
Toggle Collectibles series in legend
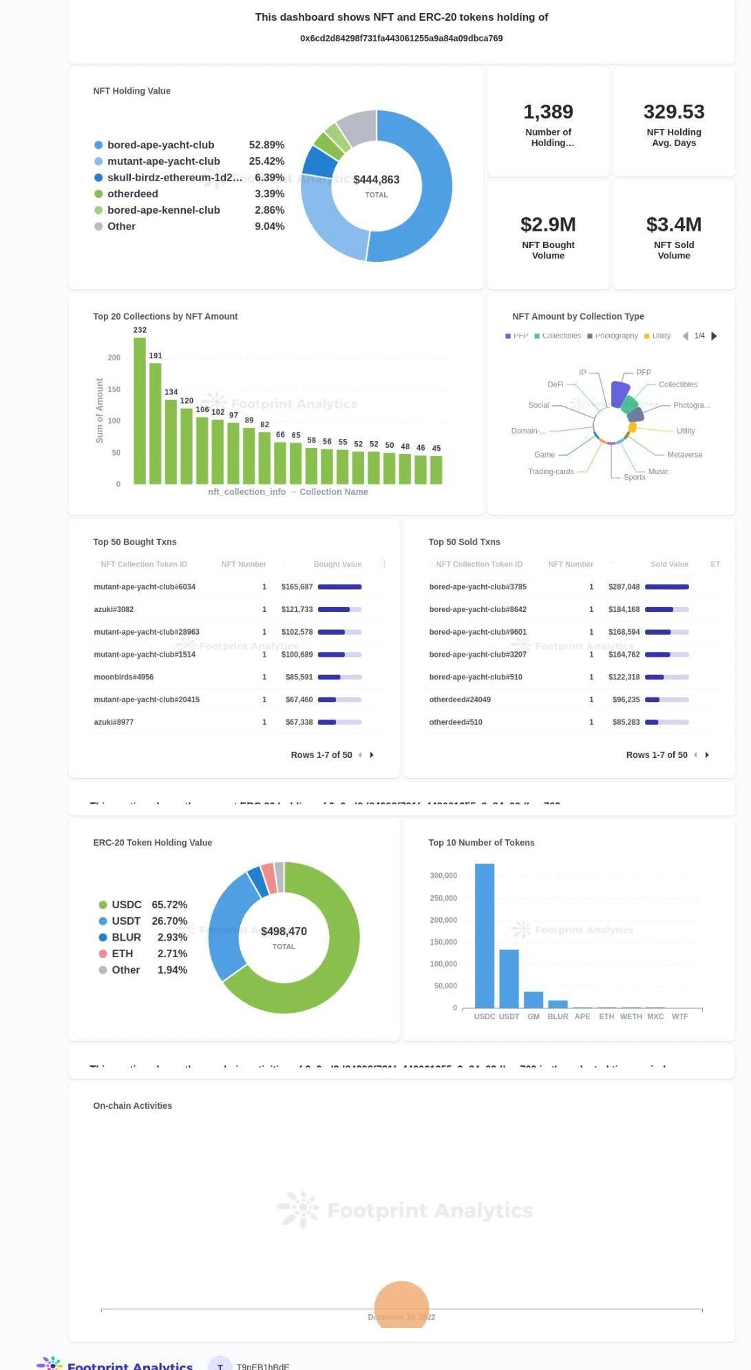557,336
